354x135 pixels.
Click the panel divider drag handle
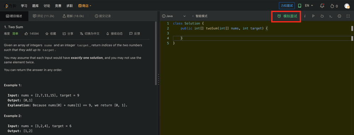pos(159,79)
